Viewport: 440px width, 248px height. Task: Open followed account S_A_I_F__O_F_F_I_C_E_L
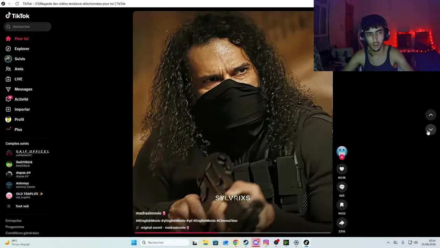tap(27, 153)
